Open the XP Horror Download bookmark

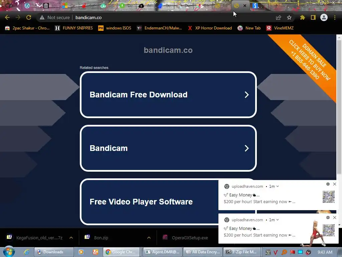click(210, 28)
